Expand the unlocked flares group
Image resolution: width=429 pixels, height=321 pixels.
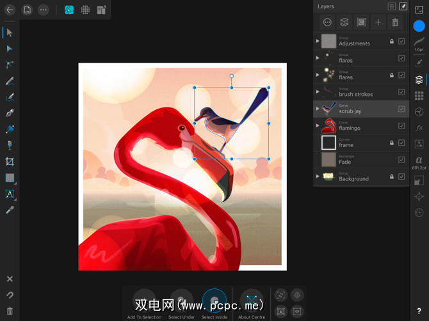318,58
